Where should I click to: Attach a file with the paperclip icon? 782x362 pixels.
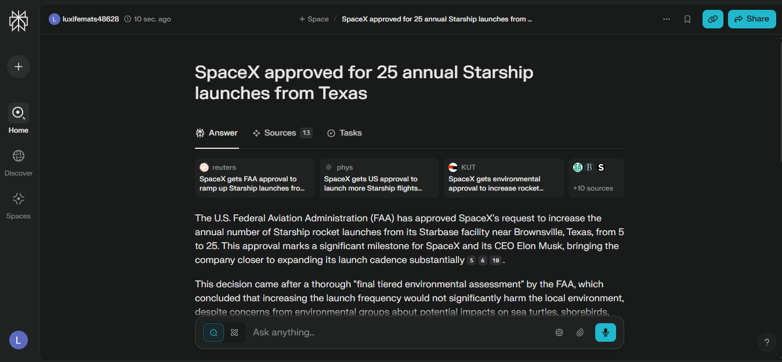(x=580, y=332)
